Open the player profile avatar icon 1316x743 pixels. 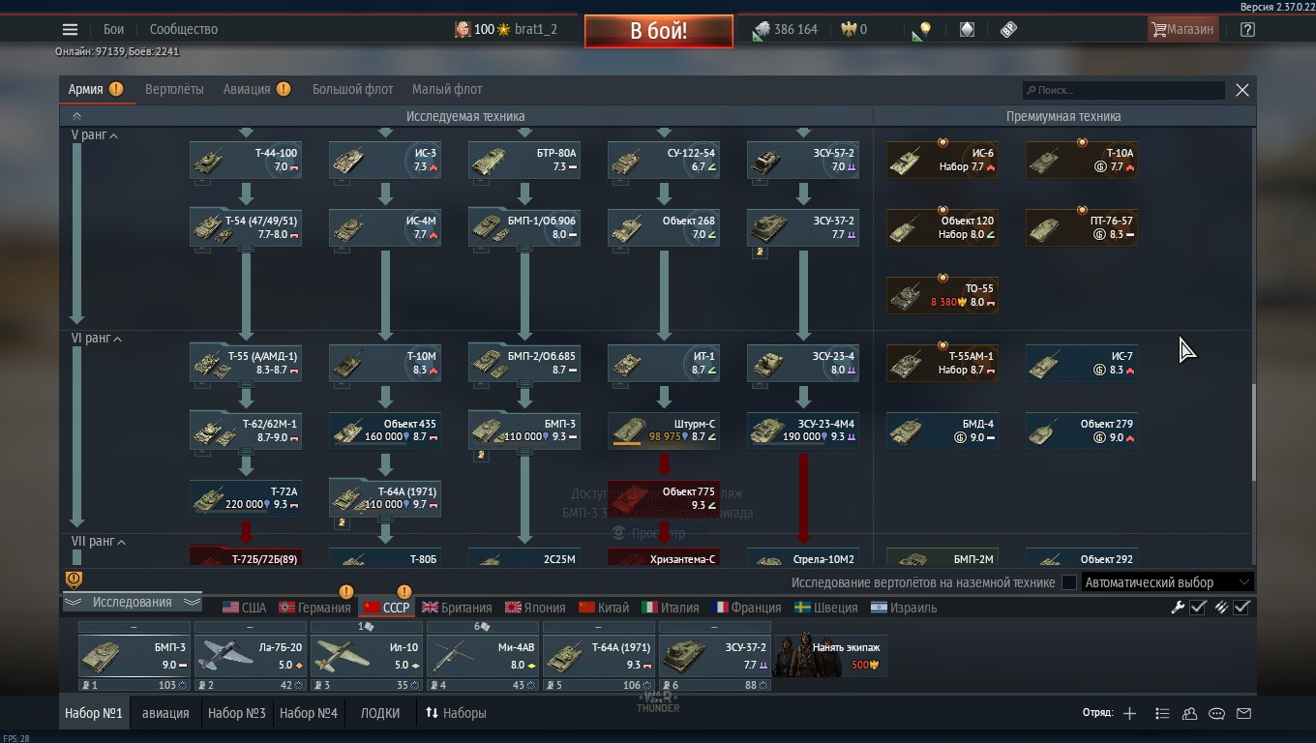463,29
